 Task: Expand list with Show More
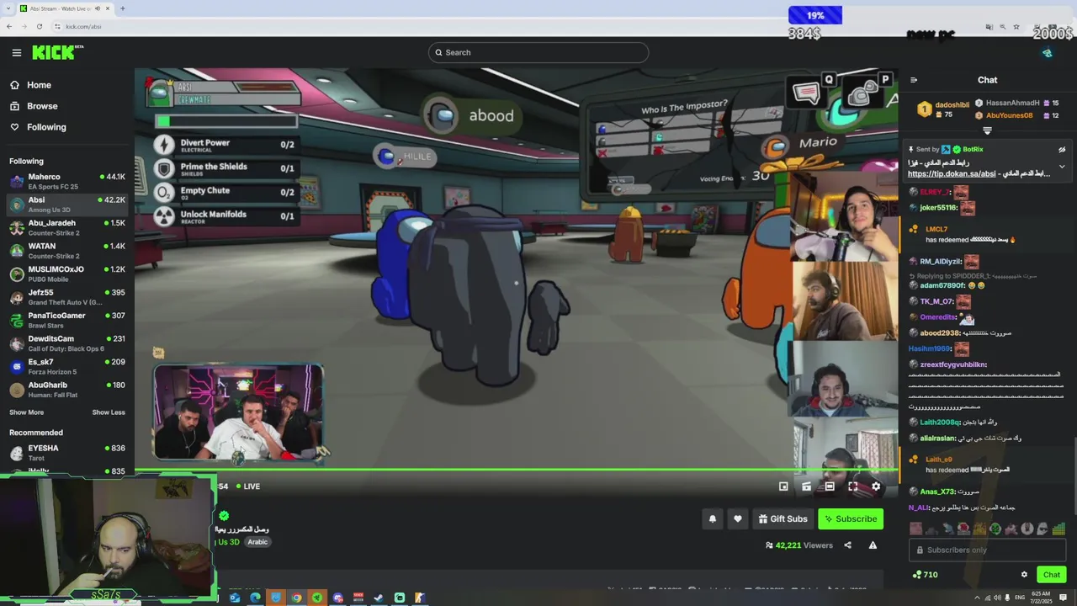pyautogui.click(x=26, y=412)
